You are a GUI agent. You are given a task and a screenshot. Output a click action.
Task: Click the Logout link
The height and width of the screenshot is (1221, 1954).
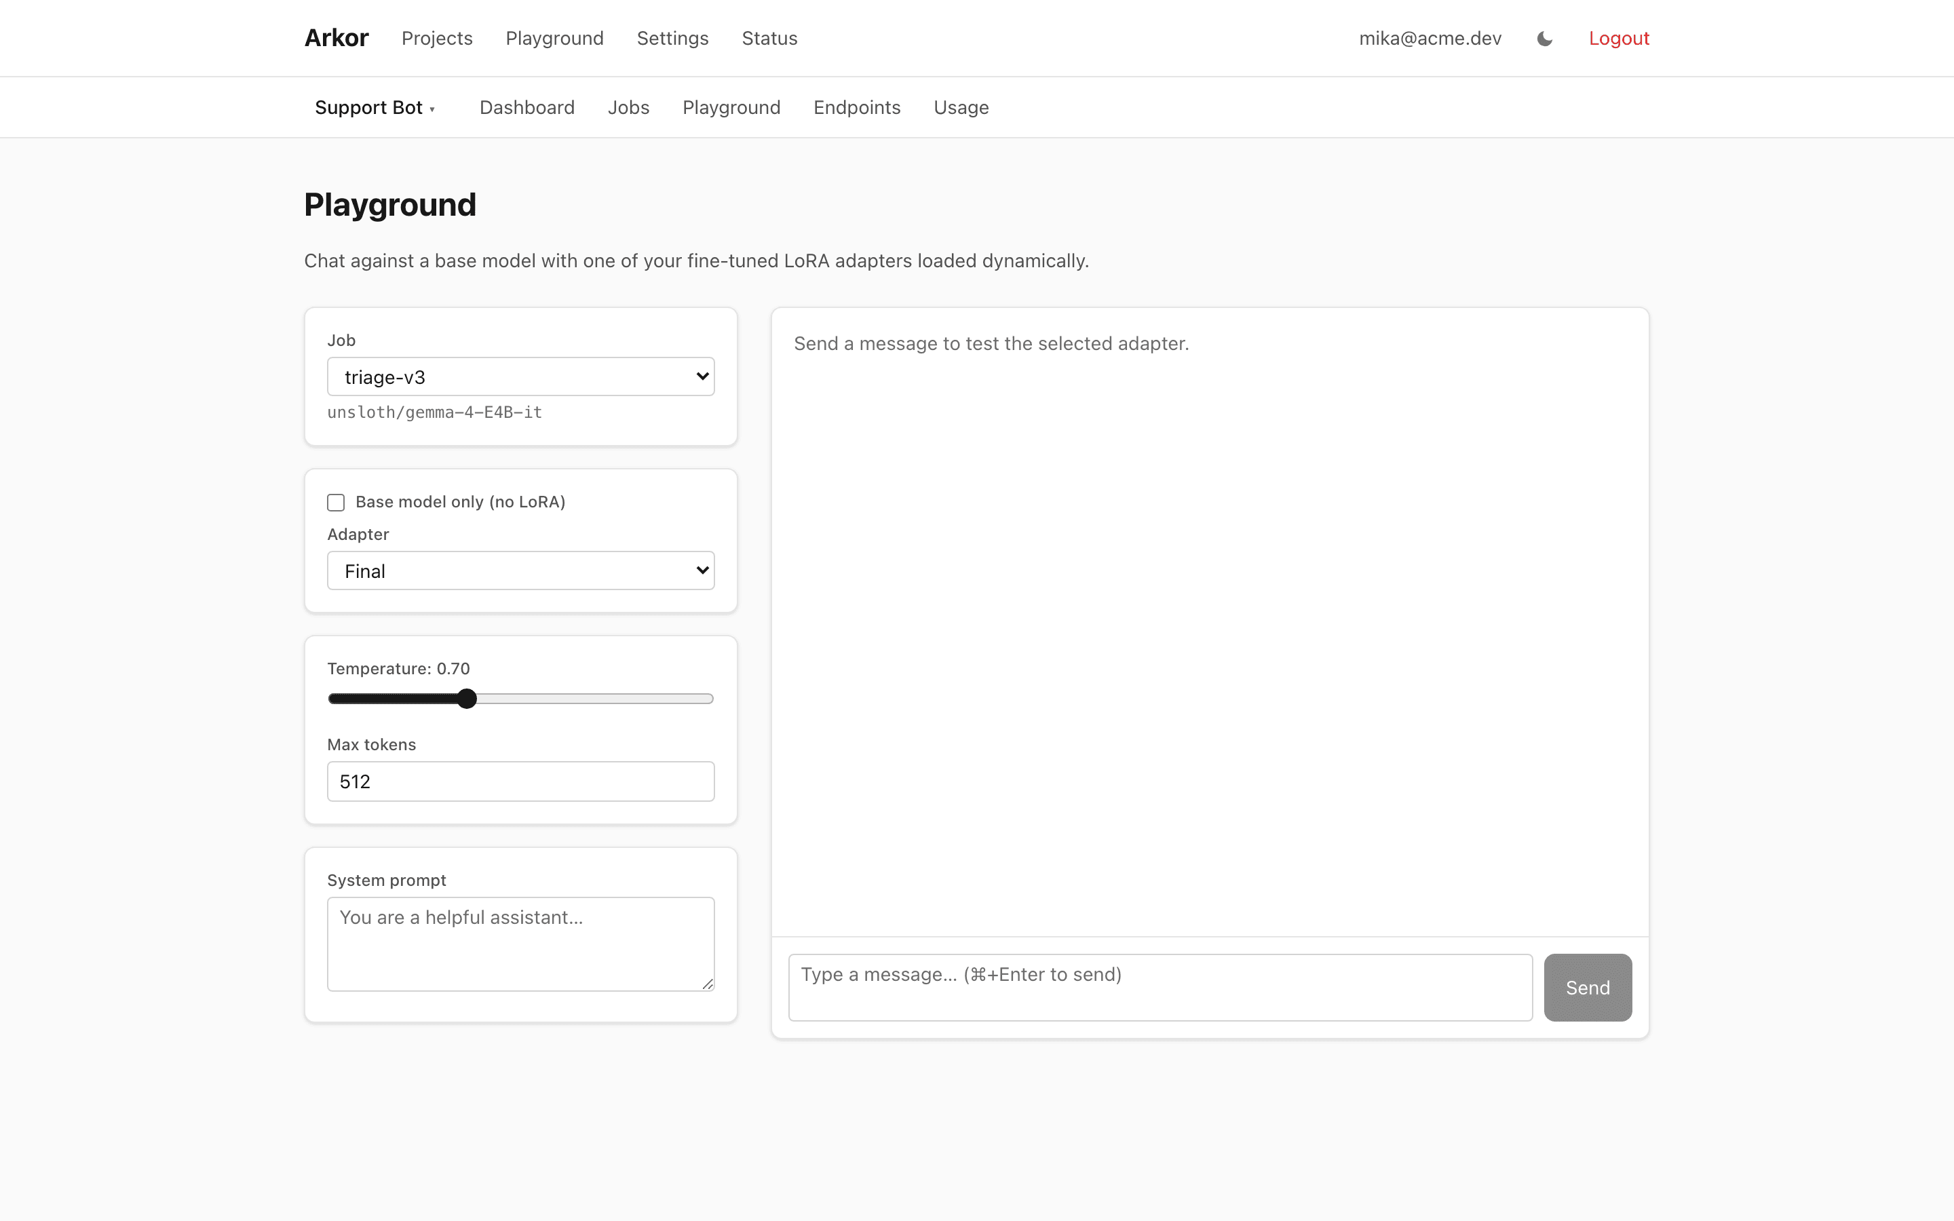point(1619,38)
